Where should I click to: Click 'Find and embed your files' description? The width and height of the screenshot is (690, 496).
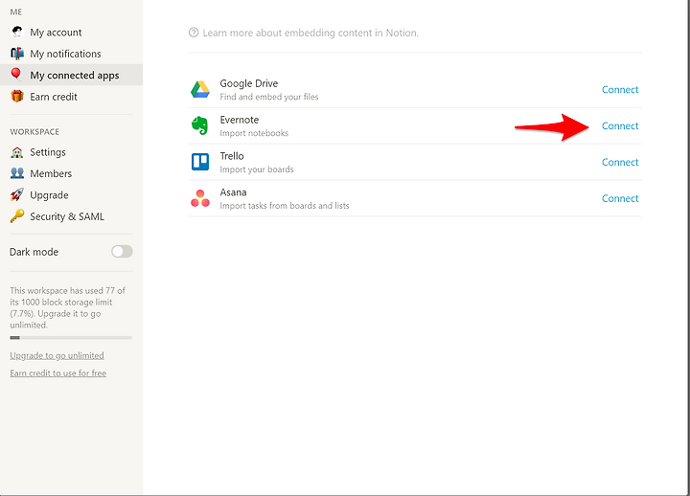(x=269, y=97)
